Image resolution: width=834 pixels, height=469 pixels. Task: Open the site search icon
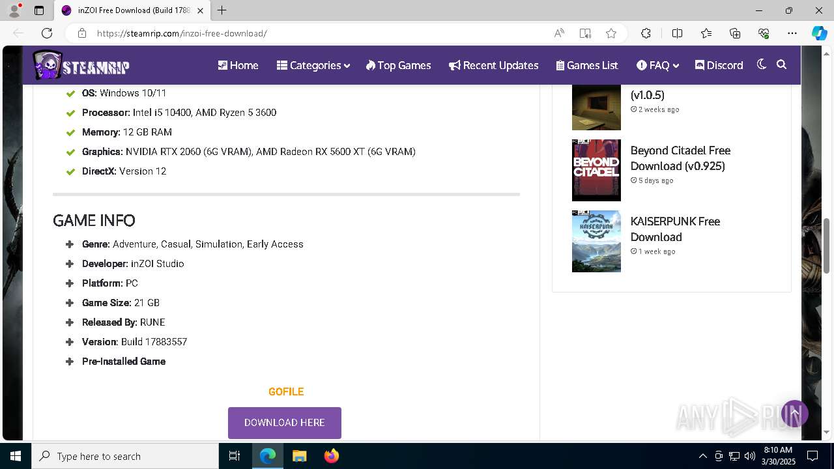(x=782, y=64)
